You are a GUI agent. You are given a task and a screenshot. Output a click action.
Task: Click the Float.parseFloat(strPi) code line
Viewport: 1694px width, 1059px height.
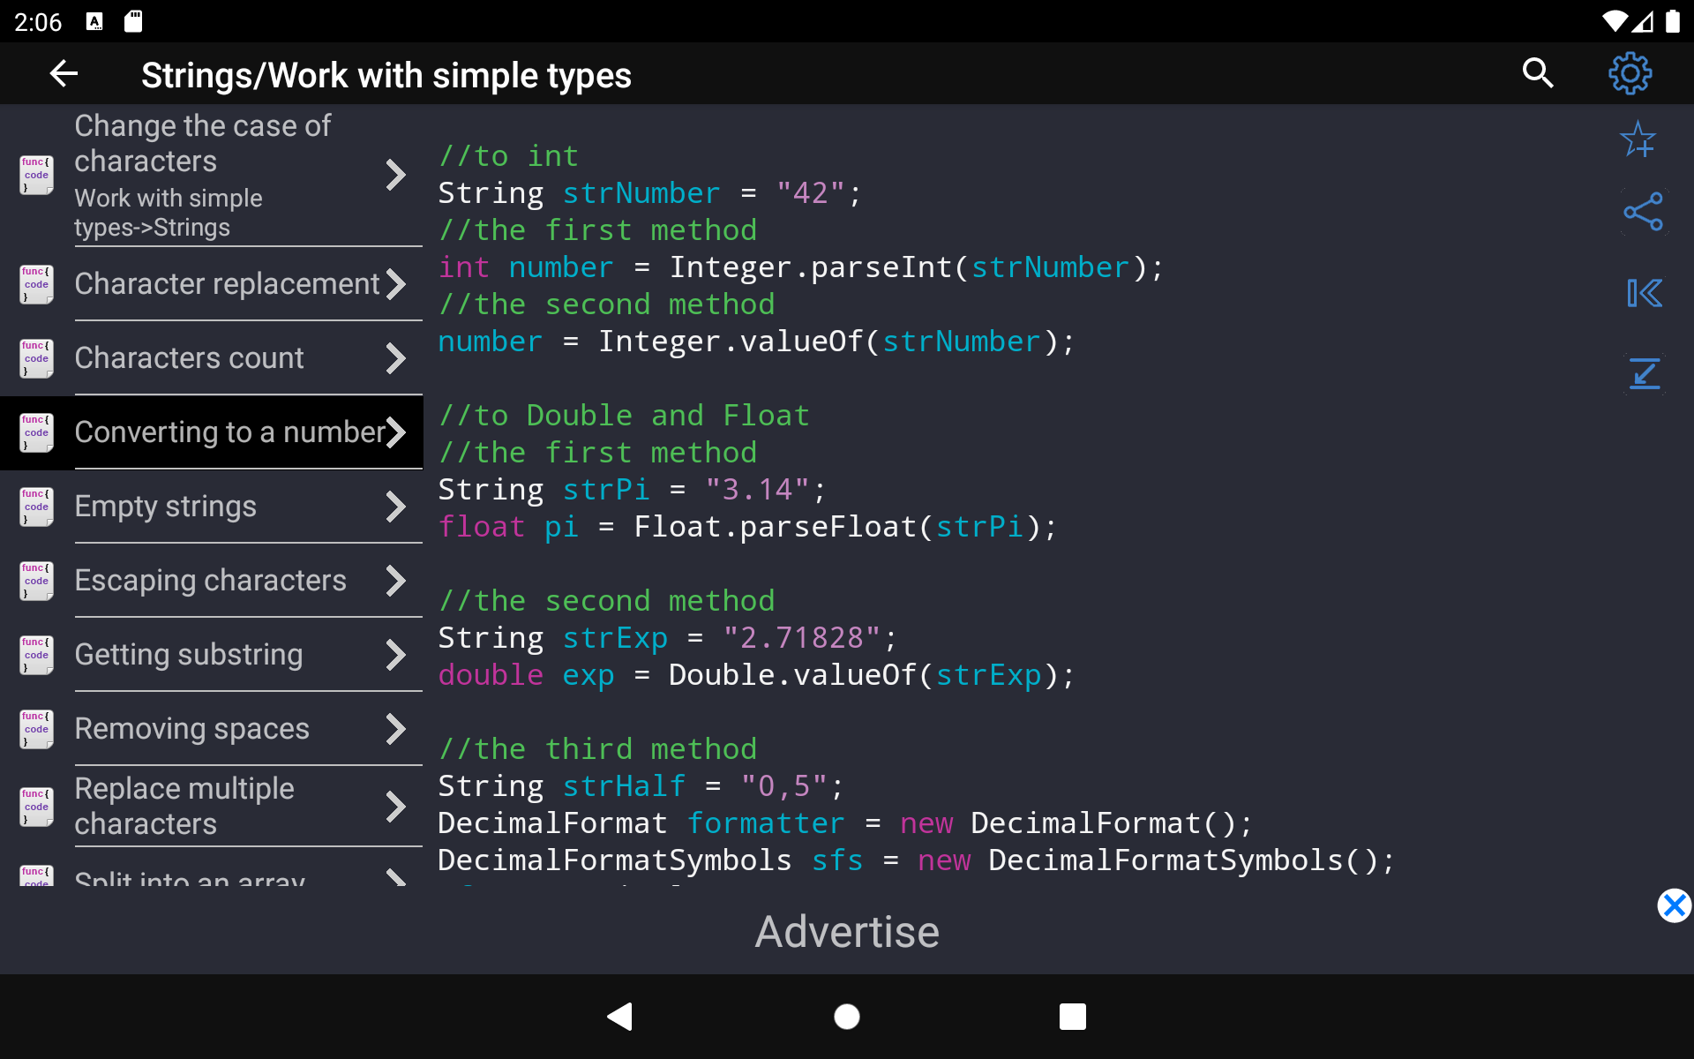tap(747, 527)
